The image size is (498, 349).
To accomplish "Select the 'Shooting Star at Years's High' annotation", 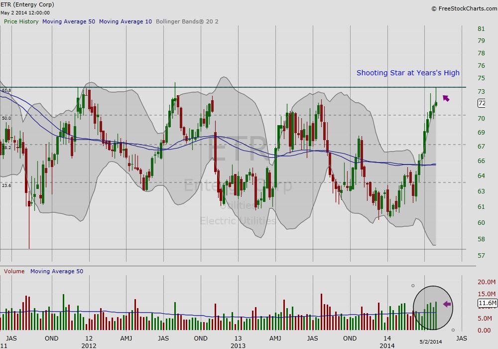I will [x=408, y=73].
